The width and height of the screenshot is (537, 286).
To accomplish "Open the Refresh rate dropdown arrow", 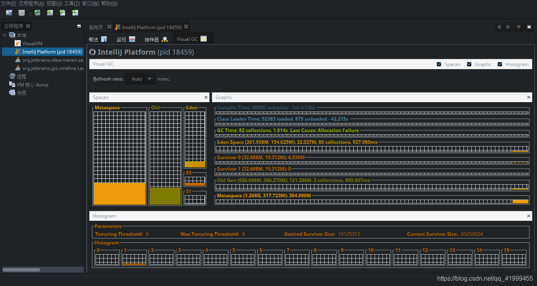I will coord(150,79).
